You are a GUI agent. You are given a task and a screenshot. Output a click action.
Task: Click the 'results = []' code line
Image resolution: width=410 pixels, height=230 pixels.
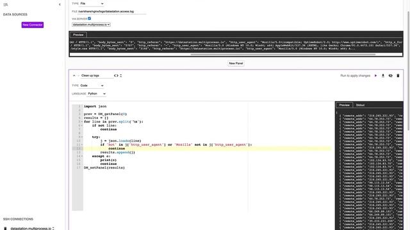96,118
